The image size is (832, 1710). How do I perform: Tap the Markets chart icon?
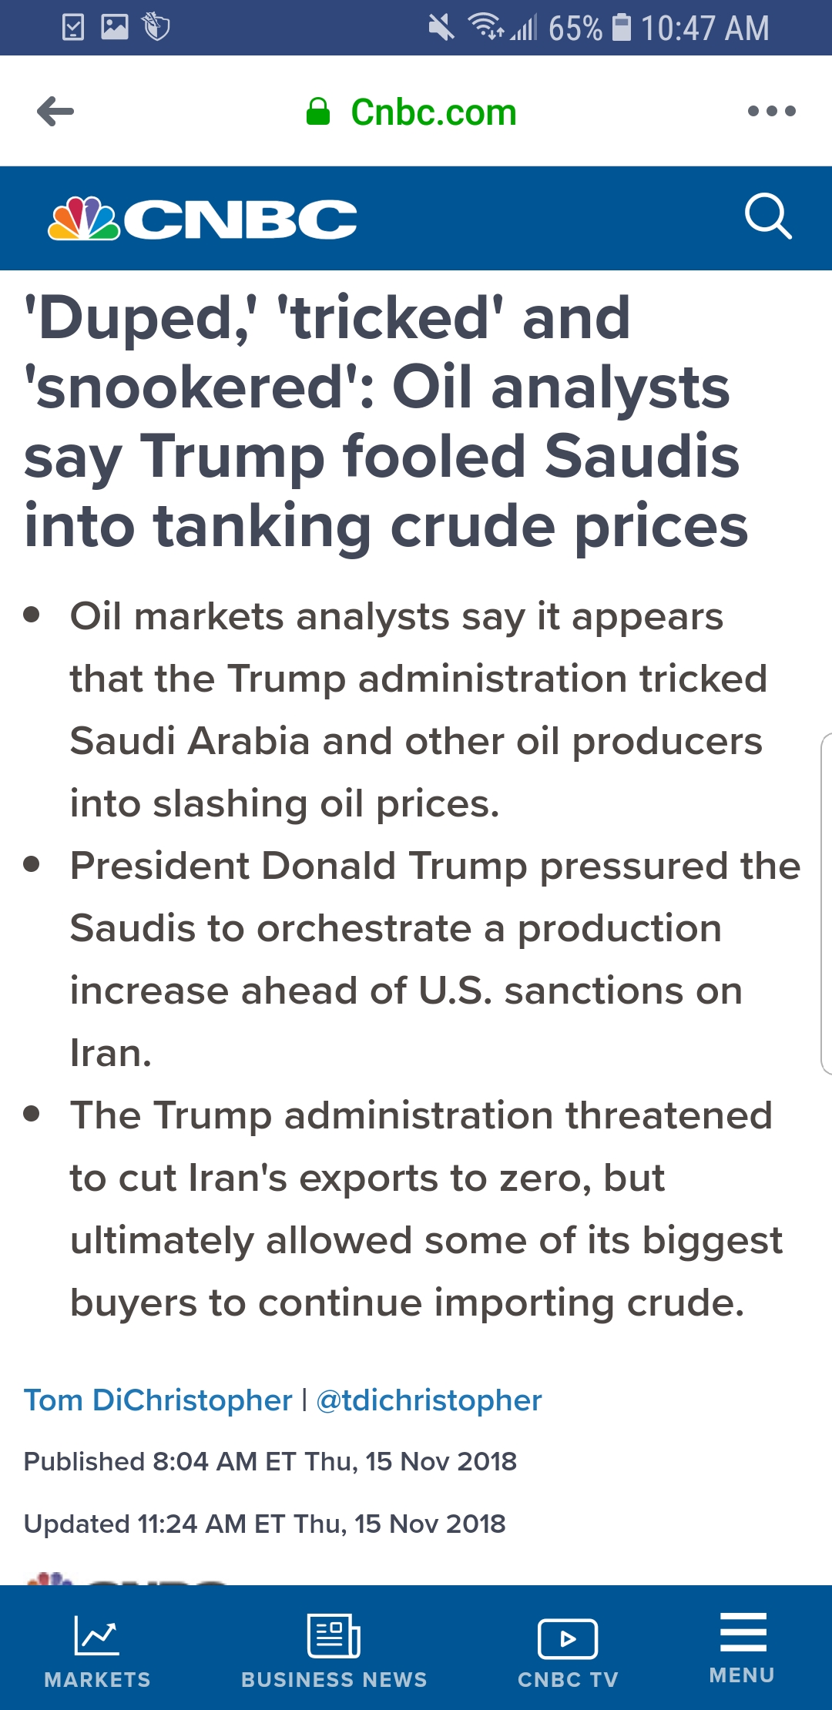pyautogui.click(x=97, y=1635)
